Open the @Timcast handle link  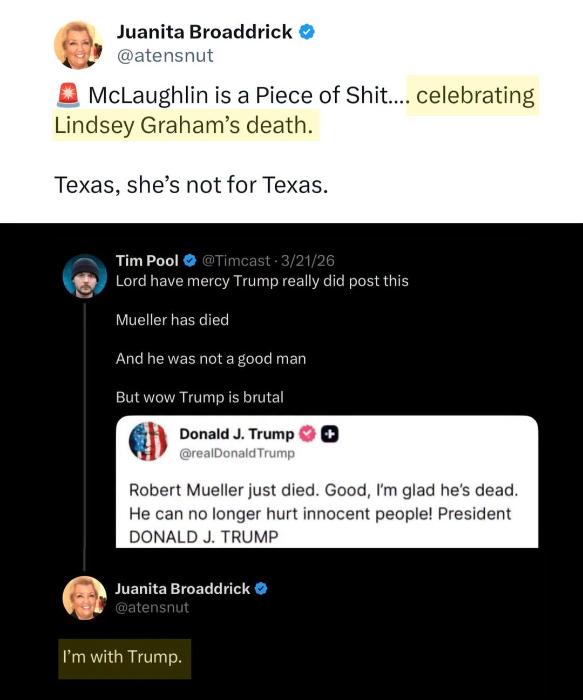236,261
